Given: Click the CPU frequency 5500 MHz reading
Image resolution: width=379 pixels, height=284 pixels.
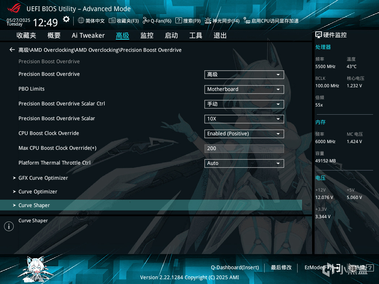Looking at the screenshot, I should [325, 67].
